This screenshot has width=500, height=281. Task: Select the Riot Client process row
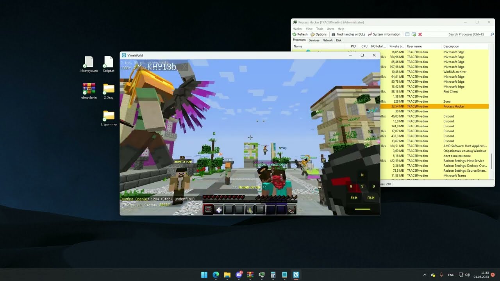(434, 92)
